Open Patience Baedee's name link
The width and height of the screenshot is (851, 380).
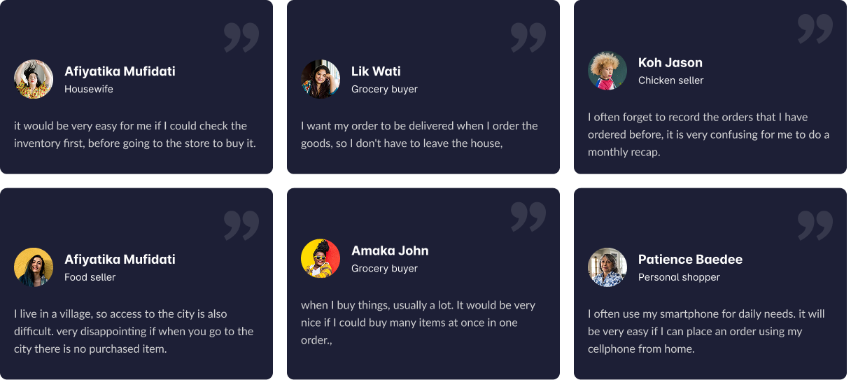(x=690, y=259)
